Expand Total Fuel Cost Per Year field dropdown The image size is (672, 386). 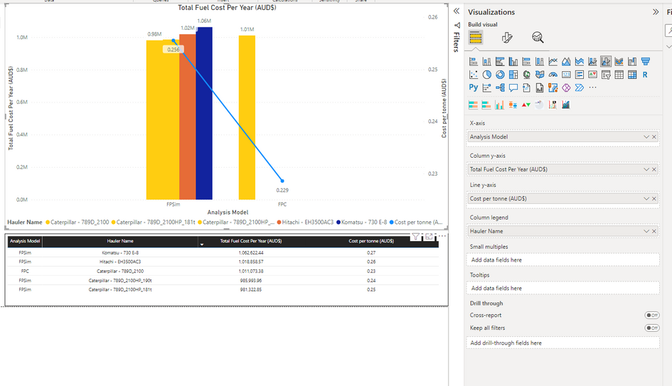(x=646, y=170)
